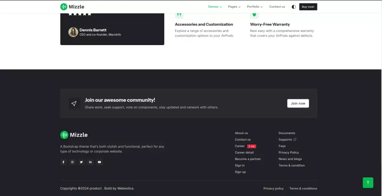382x196 pixels.
Task: Open the Career footer link
Action: (x=240, y=146)
